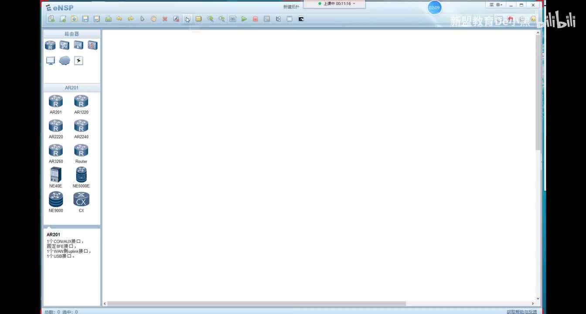Undo the last action
586x314 pixels.
click(x=119, y=19)
